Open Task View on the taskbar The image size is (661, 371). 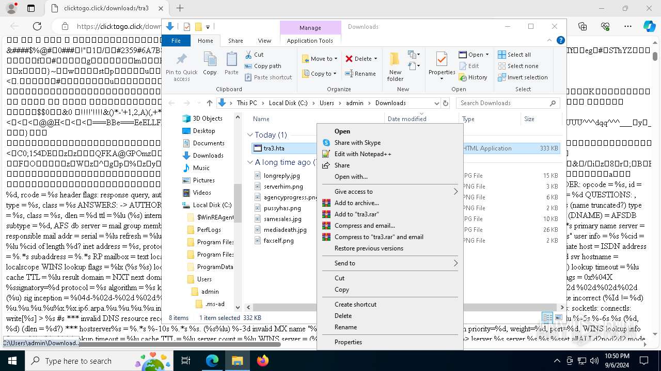[186, 361]
